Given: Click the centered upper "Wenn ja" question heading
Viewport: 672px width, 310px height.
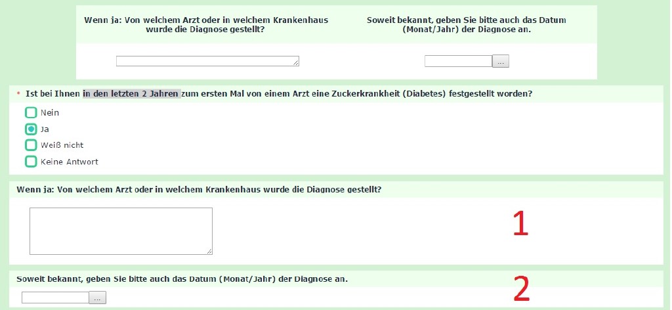Looking at the screenshot, I should pyautogui.click(x=206, y=24).
